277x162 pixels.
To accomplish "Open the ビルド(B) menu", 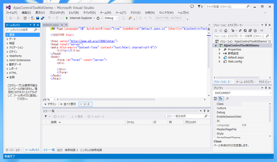I will 74,13.
